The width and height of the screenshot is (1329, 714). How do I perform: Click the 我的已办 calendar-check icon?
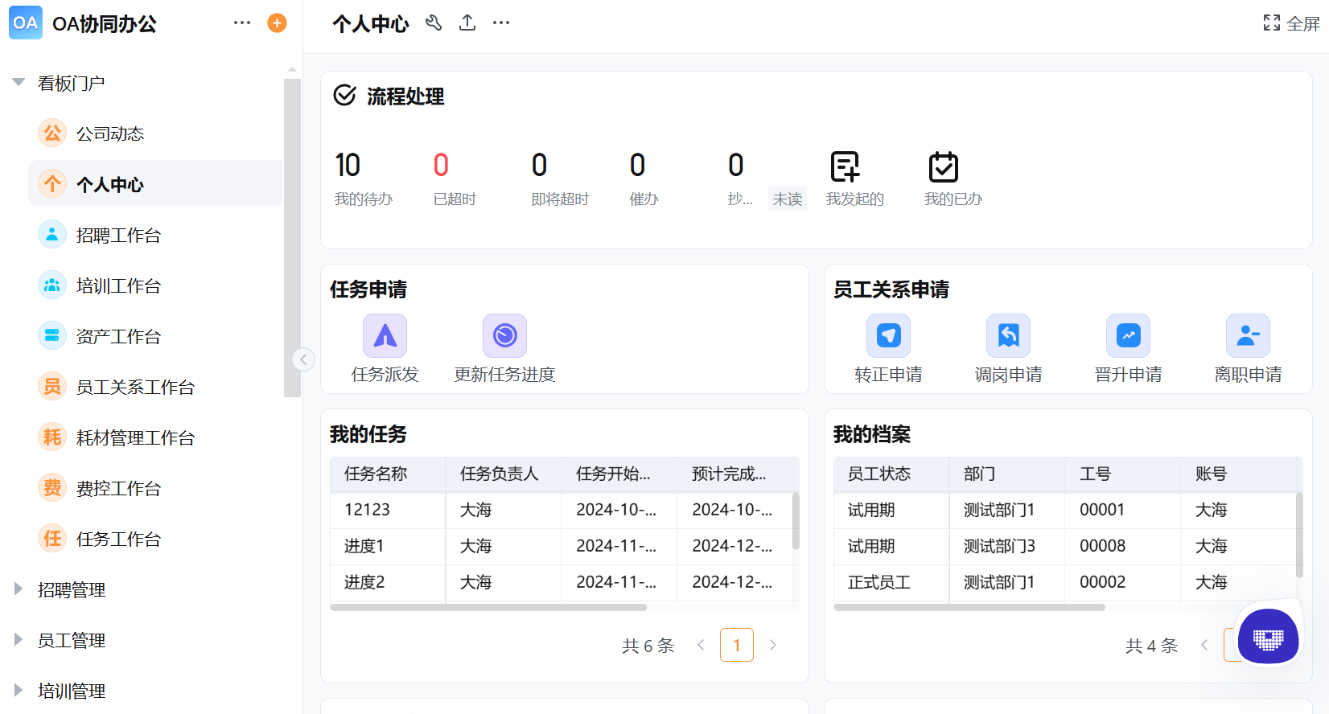click(x=944, y=166)
